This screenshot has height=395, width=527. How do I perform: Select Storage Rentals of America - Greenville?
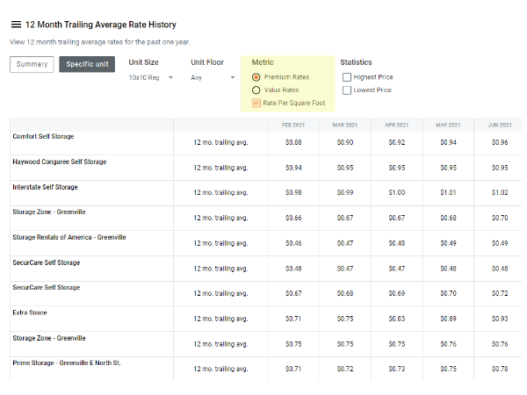click(x=69, y=237)
